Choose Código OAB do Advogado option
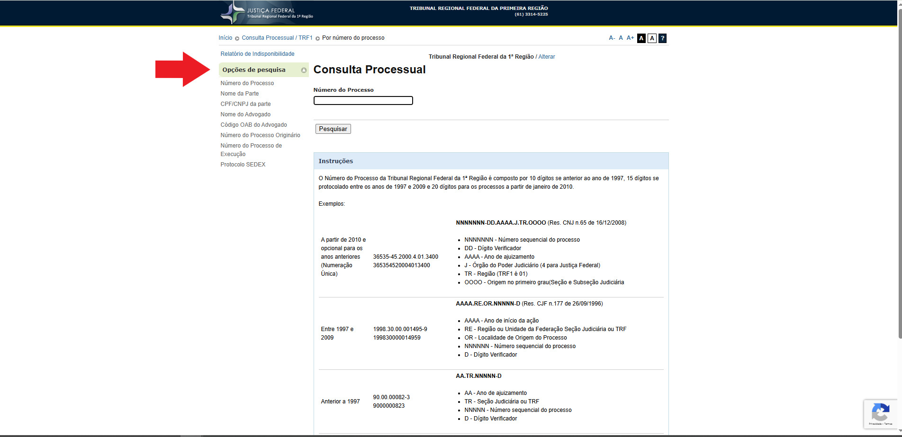 [x=253, y=125]
